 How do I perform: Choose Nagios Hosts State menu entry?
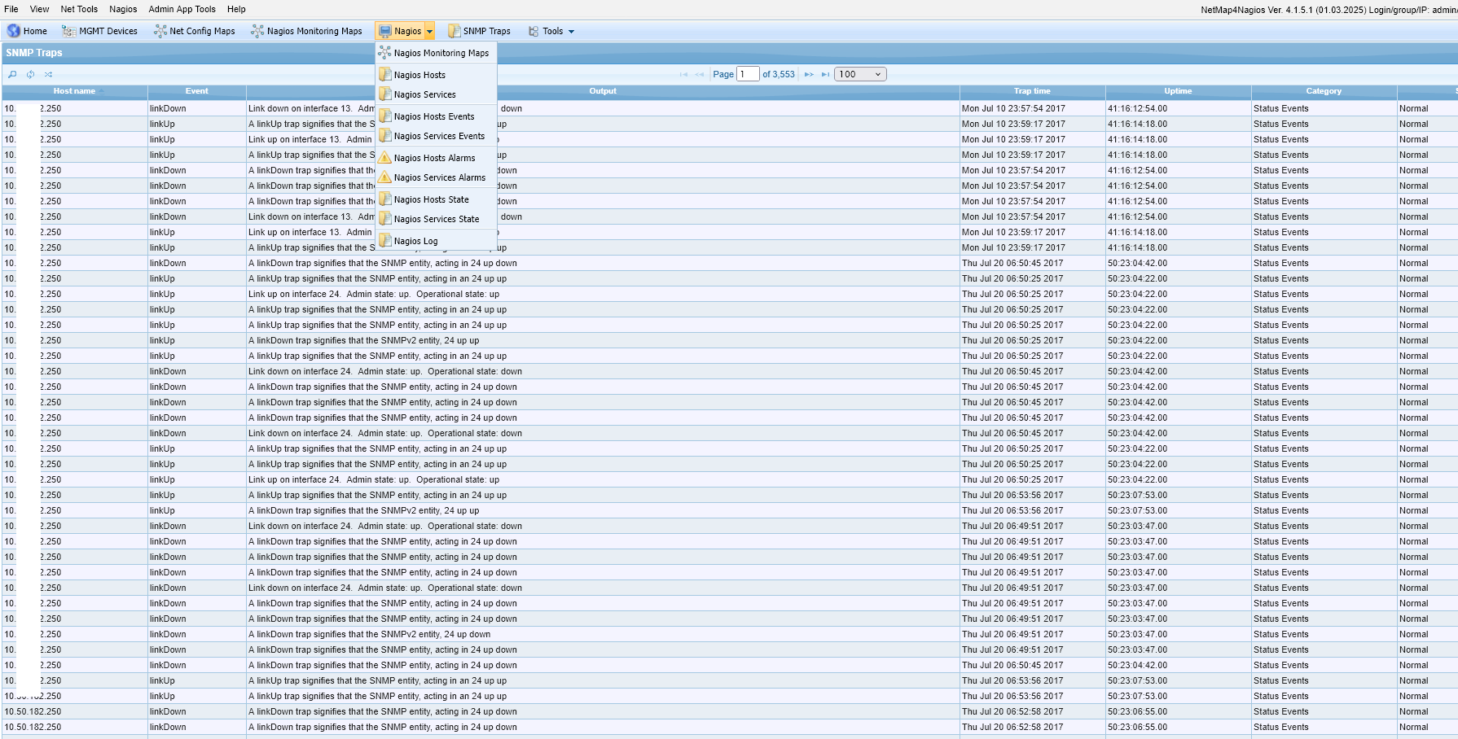pyautogui.click(x=431, y=199)
